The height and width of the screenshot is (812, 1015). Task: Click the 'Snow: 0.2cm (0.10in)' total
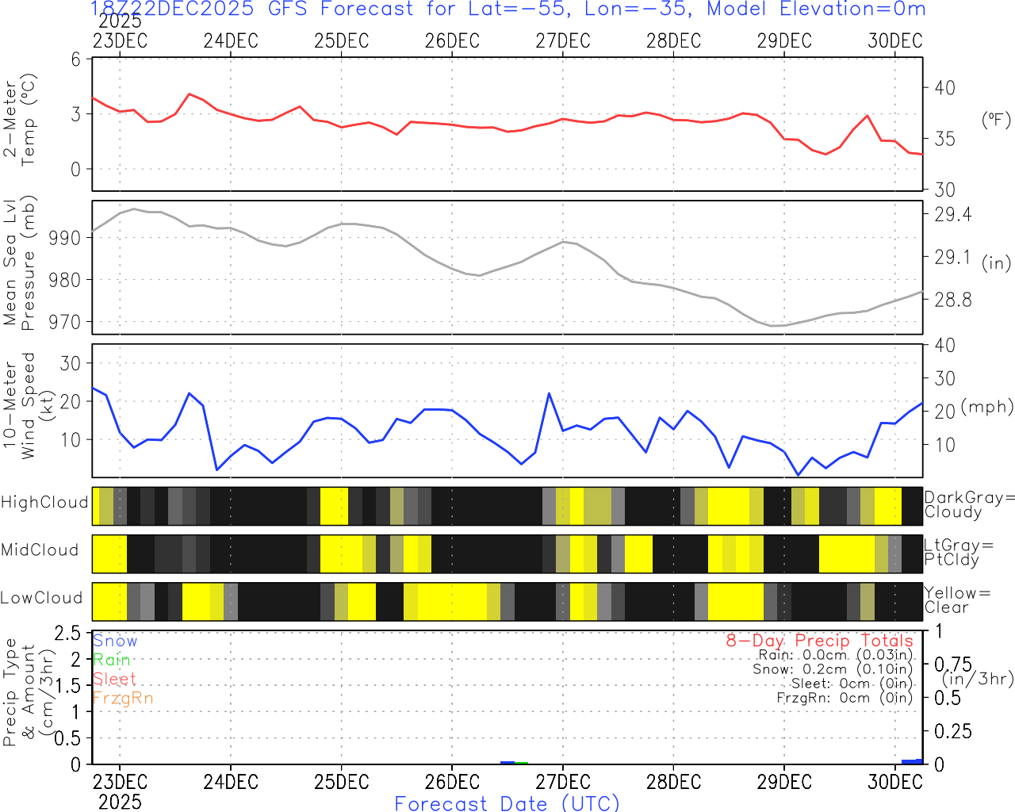point(833,669)
